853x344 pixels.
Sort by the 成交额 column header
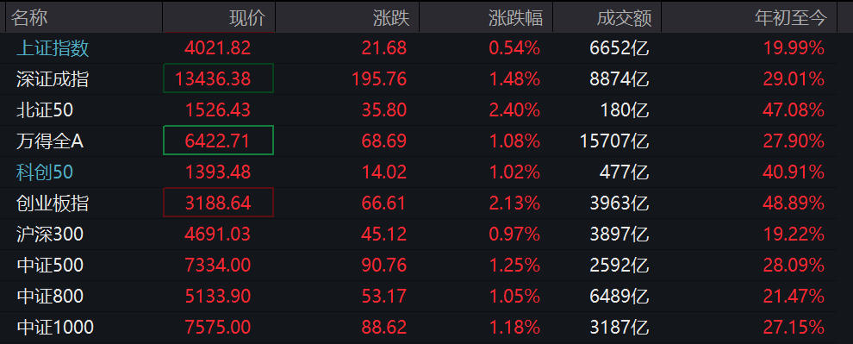(624, 18)
